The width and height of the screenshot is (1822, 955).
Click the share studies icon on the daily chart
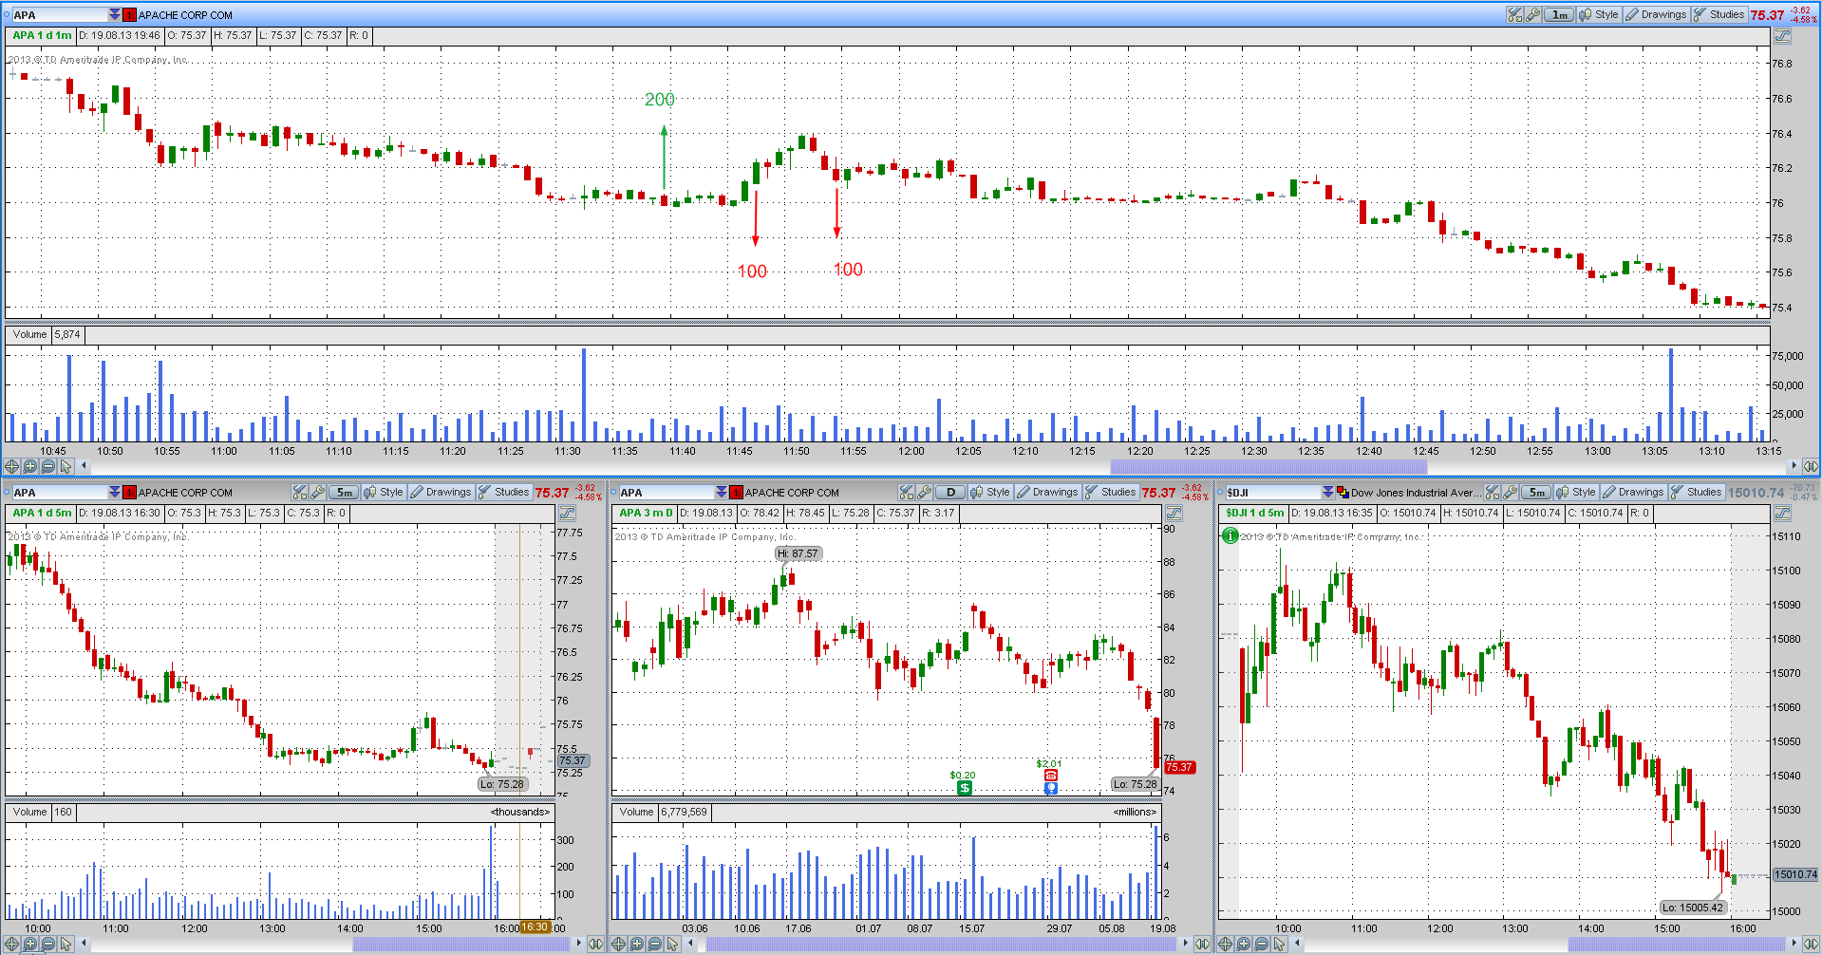[907, 492]
